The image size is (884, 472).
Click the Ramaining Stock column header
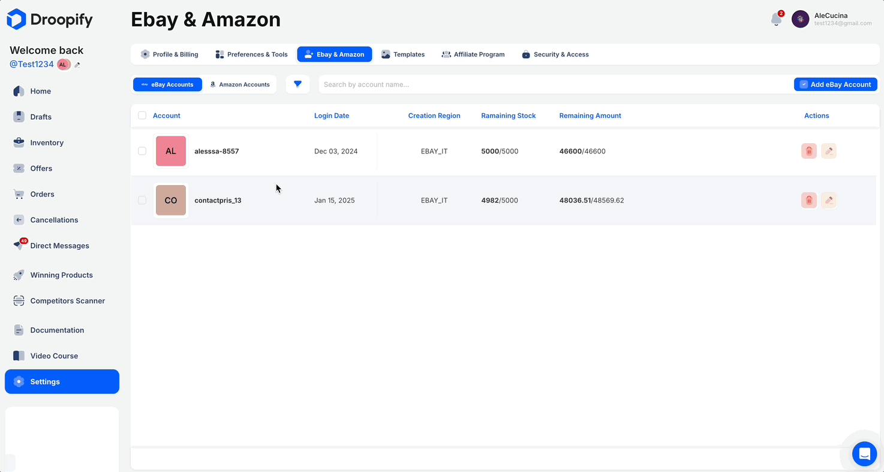(x=509, y=116)
